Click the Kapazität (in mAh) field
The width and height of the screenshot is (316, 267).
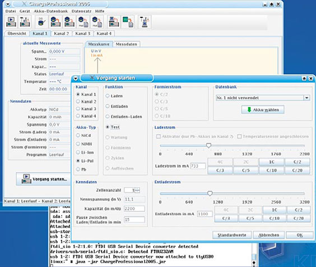point(134,209)
